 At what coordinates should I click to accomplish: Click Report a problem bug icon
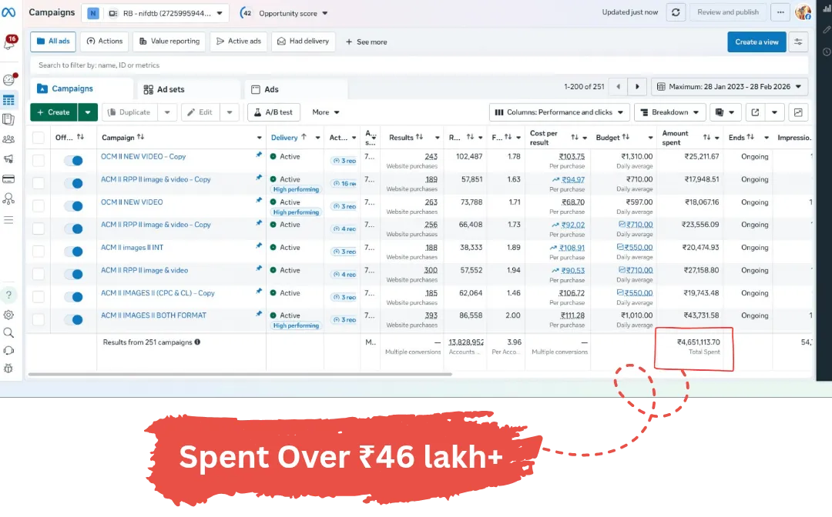(x=8, y=369)
